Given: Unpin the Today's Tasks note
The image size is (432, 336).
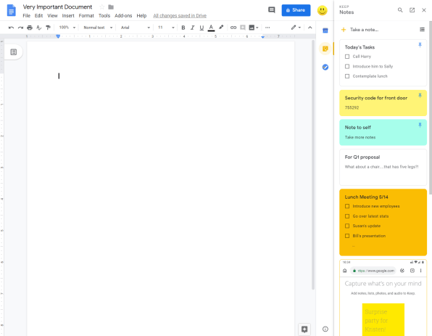Looking at the screenshot, I should tap(420, 45).
